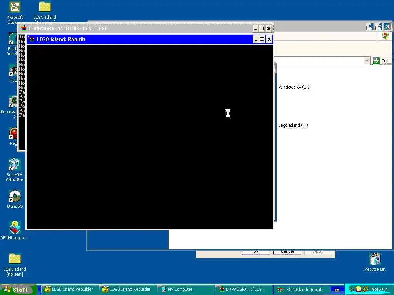Click the magnifier icon in the system tray

(366, 289)
